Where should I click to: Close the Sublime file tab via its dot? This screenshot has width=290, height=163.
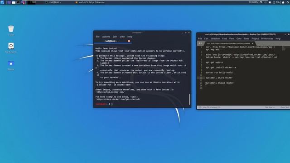tap(252, 43)
